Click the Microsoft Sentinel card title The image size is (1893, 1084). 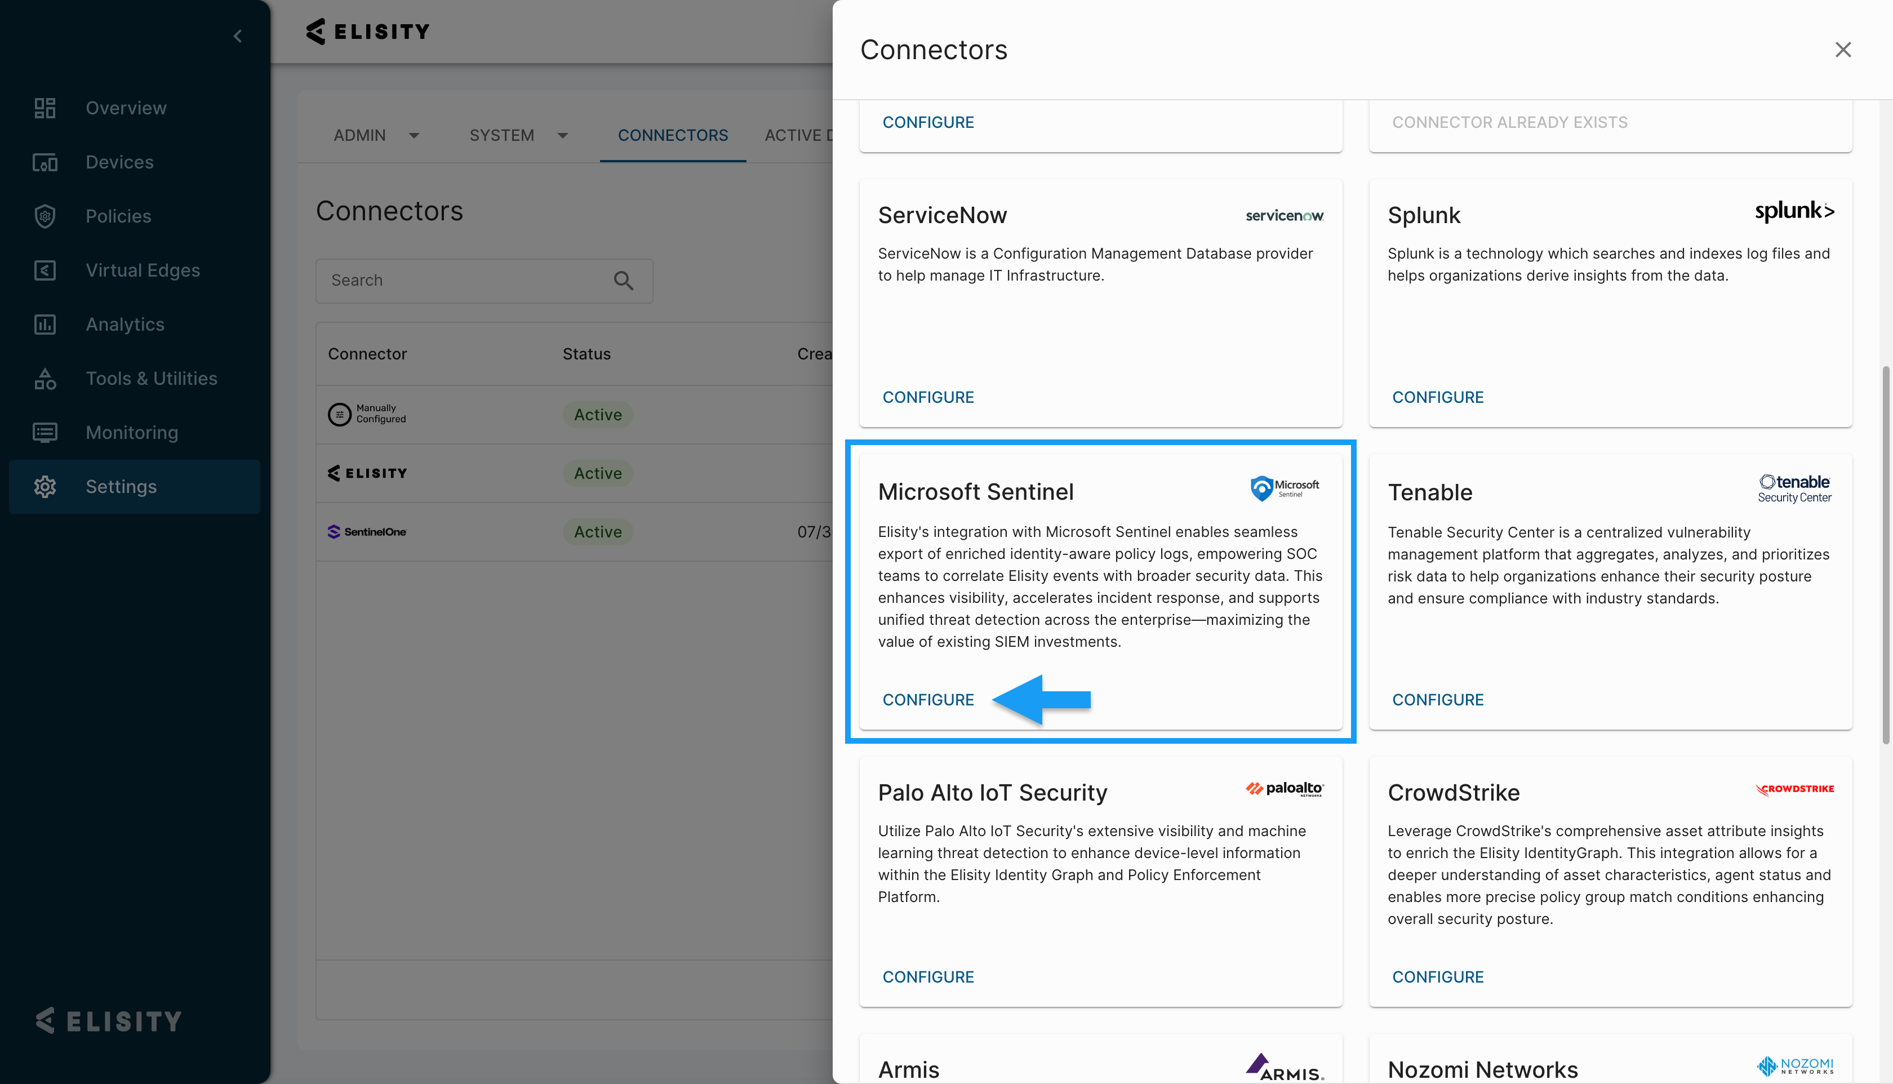point(976,492)
